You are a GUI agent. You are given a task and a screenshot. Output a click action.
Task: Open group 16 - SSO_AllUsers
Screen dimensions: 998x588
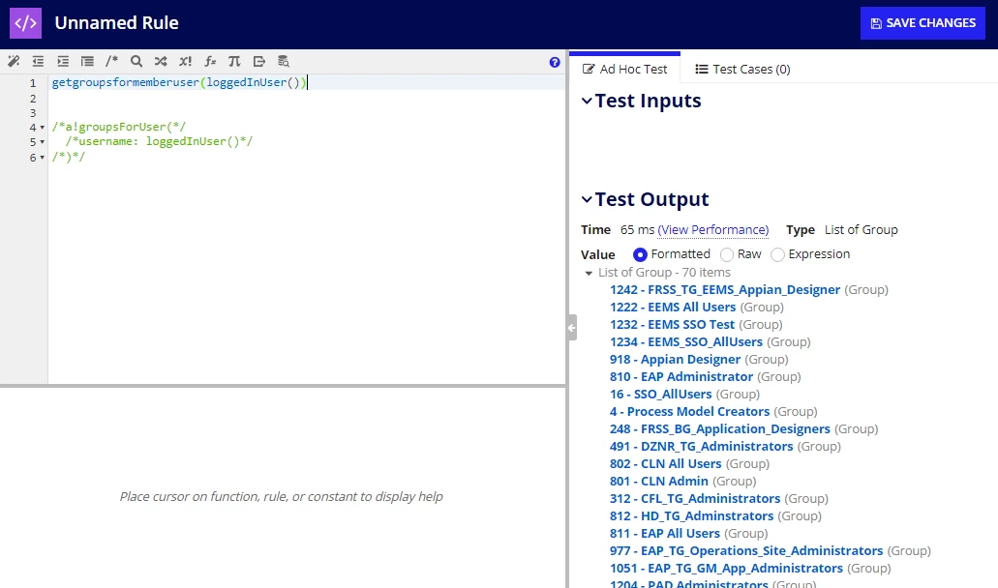point(661,395)
